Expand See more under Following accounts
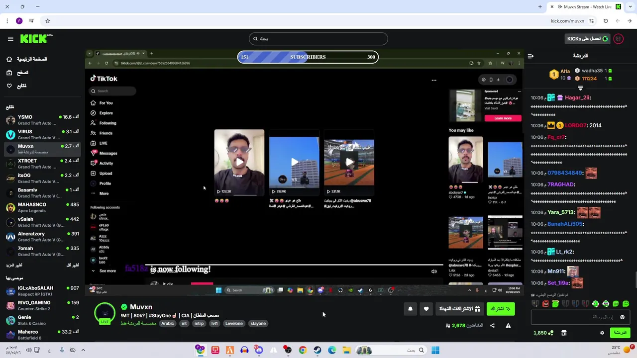The image size is (637, 358). [104, 271]
